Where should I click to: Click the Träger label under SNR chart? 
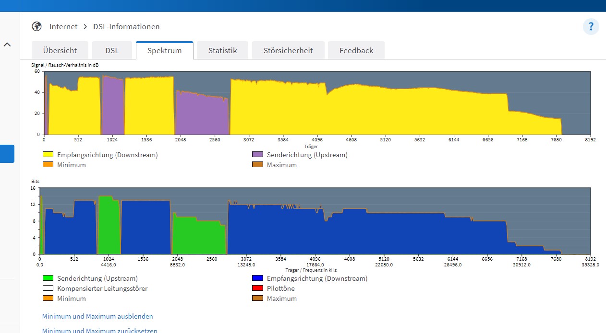tap(311, 146)
